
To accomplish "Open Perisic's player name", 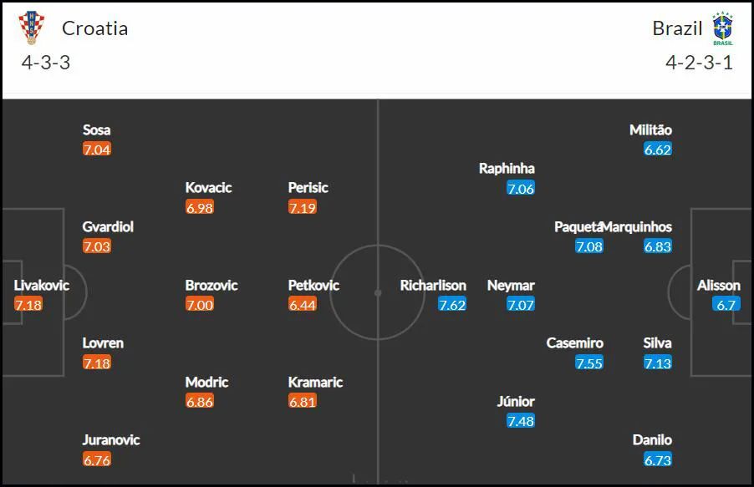I will [308, 187].
